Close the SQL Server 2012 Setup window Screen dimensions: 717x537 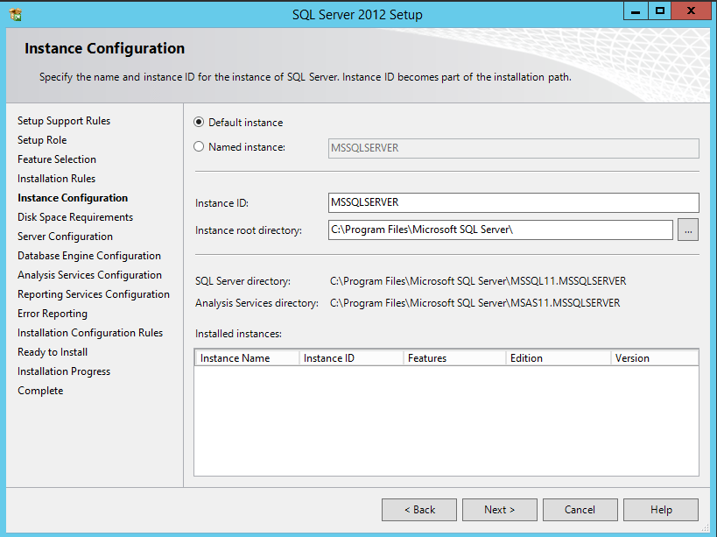691,11
